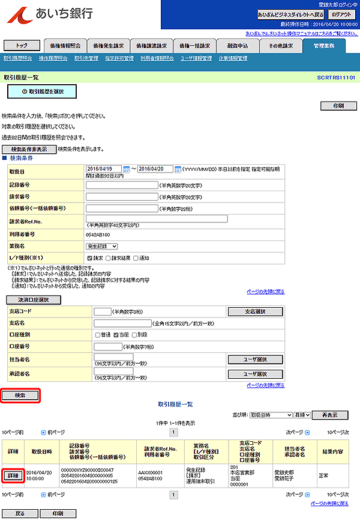This screenshot has width=360, height=523.
Task: Toggle 普通 account type checkbox
Action: click(98, 335)
